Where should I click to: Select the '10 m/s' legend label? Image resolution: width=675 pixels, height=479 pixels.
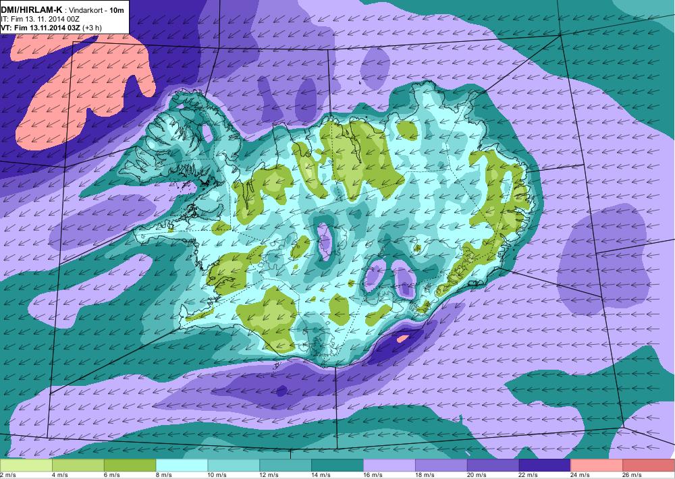(x=217, y=475)
